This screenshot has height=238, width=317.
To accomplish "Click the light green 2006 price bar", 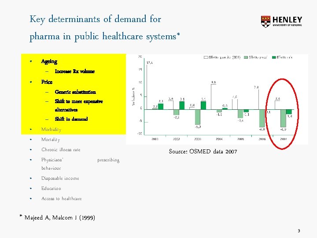I will click(x=262, y=119).
